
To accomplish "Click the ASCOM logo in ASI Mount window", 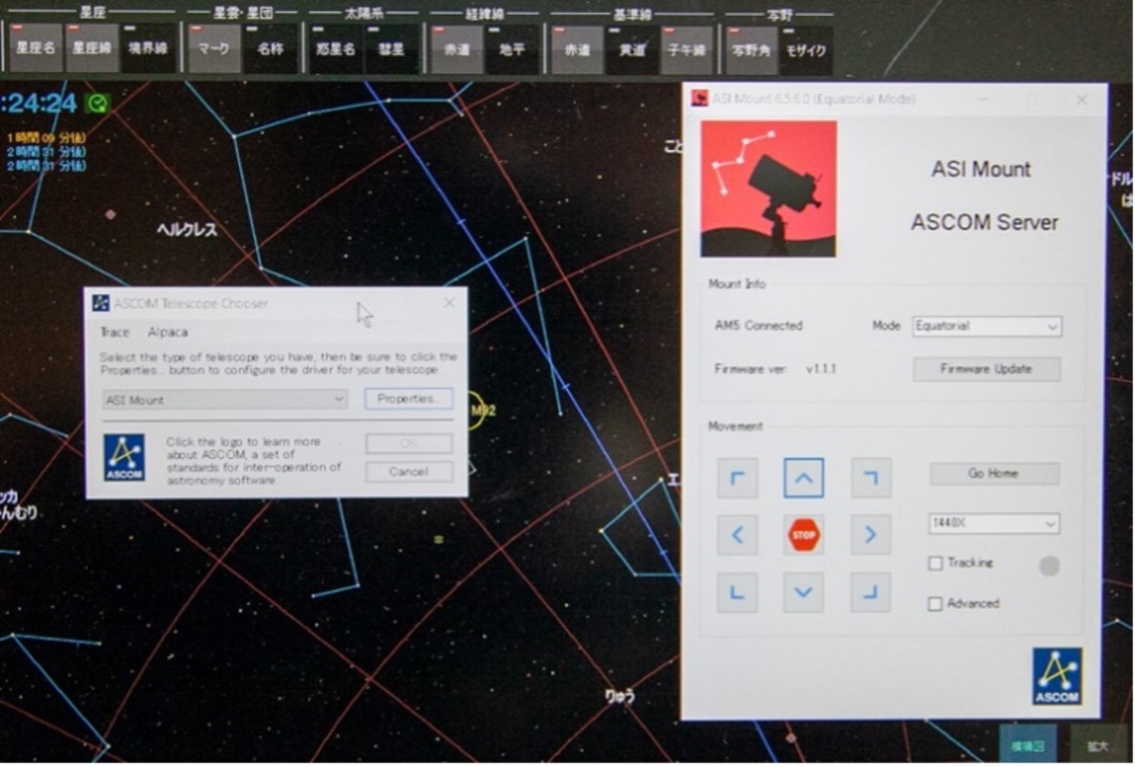I will (1057, 676).
